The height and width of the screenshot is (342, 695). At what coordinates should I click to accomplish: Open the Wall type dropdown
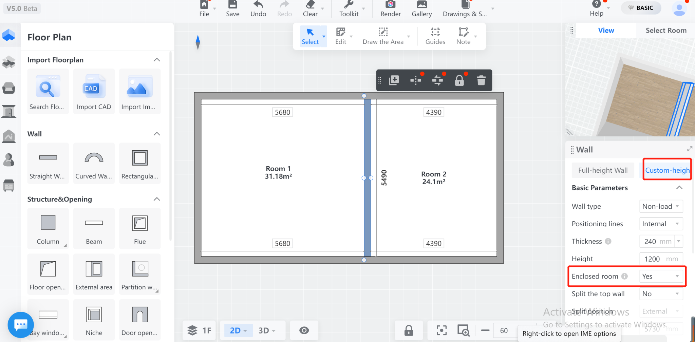660,206
